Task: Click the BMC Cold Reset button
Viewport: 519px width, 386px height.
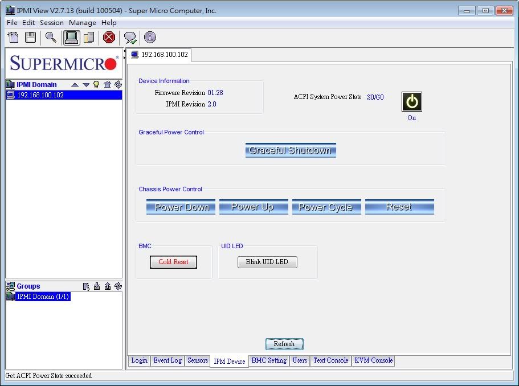Action: coord(173,262)
